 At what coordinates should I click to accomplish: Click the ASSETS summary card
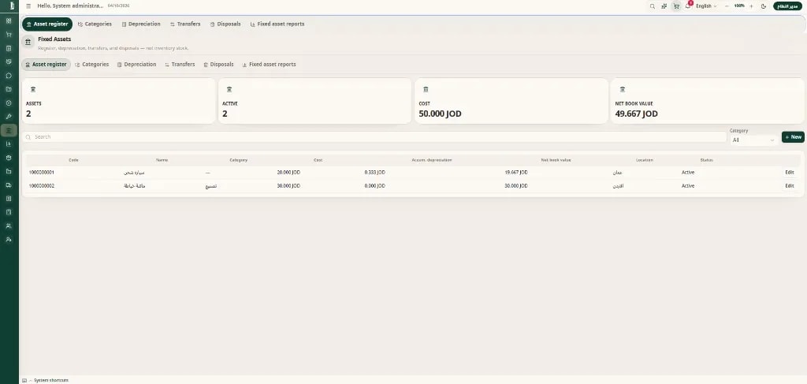pyautogui.click(x=118, y=101)
